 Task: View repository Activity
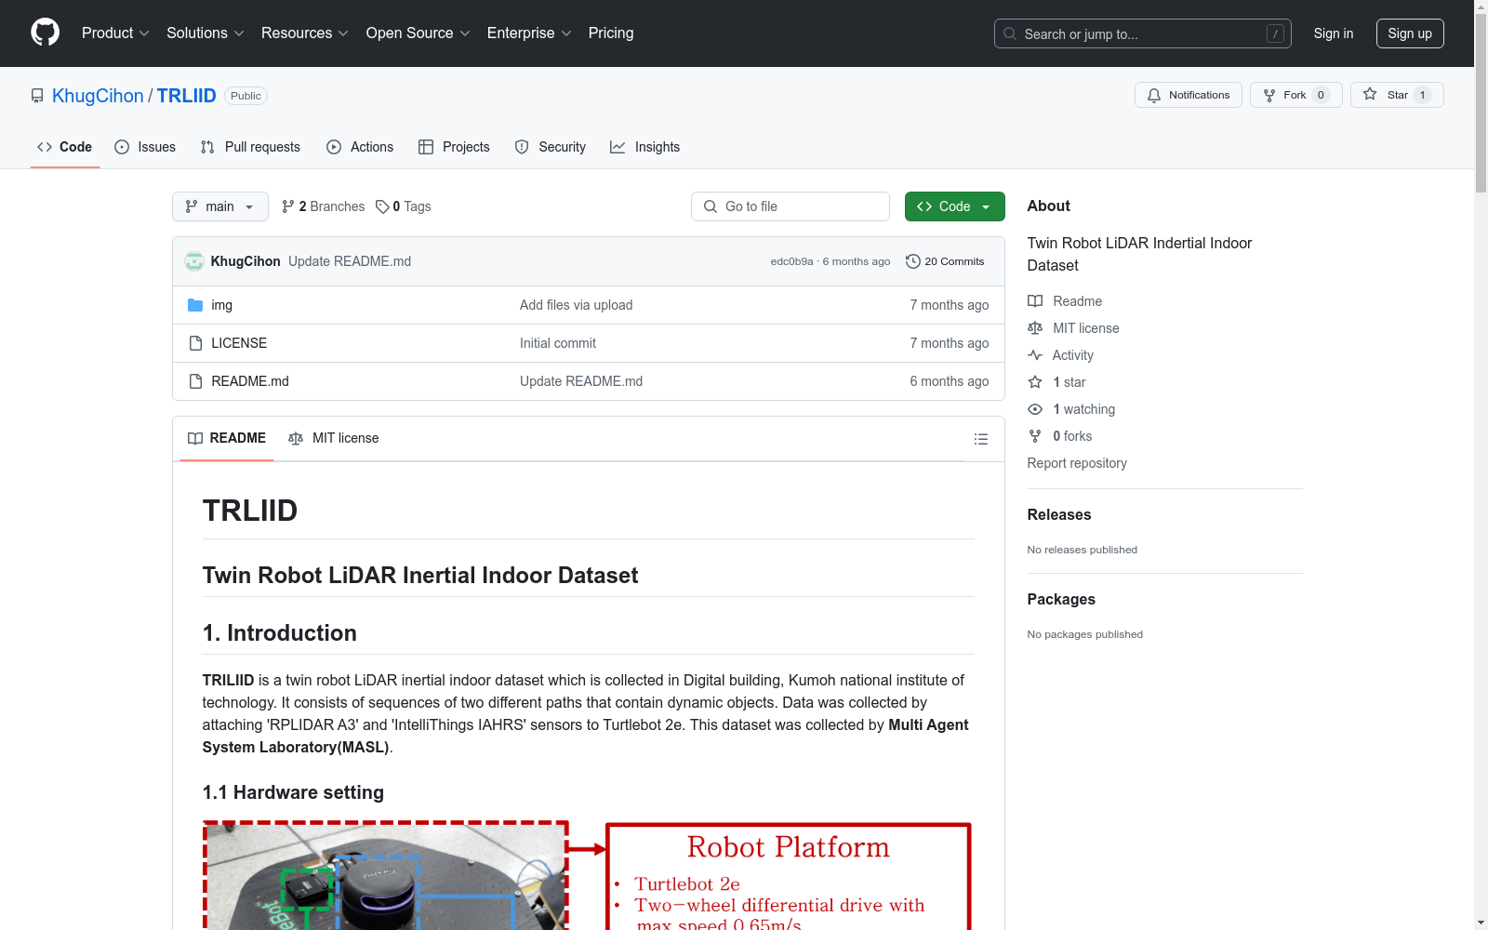(1060, 355)
